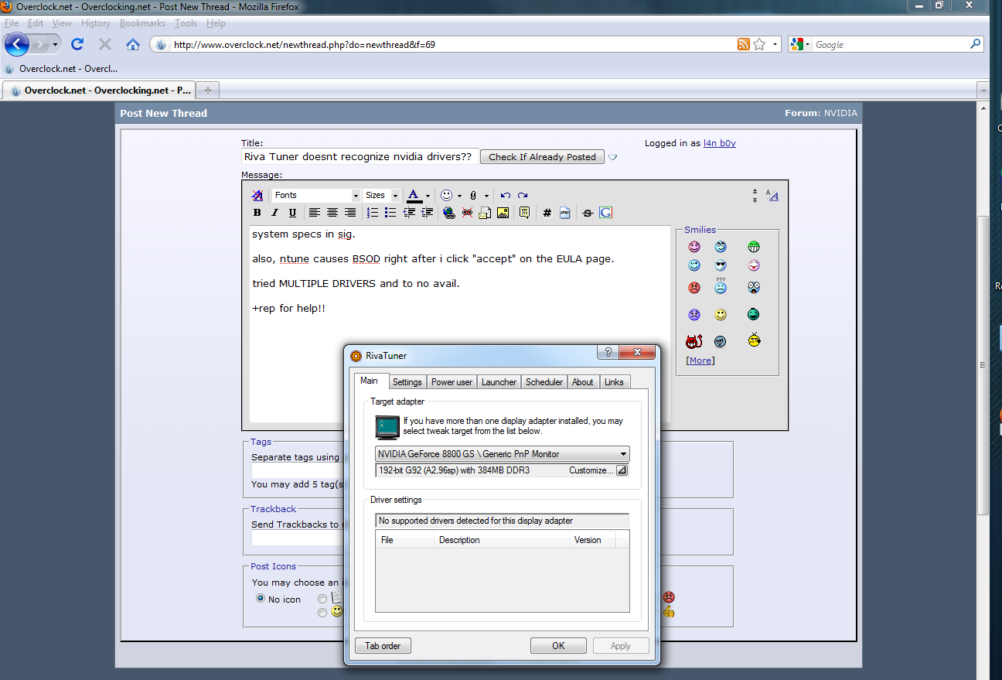Click the Tab order button in RivaTuner

pyautogui.click(x=383, y=646)
